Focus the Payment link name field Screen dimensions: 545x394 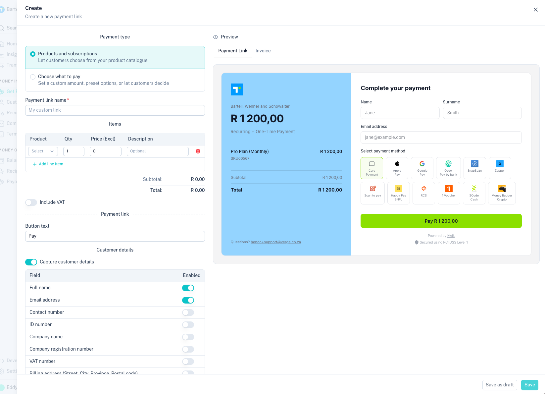[115, 110]
